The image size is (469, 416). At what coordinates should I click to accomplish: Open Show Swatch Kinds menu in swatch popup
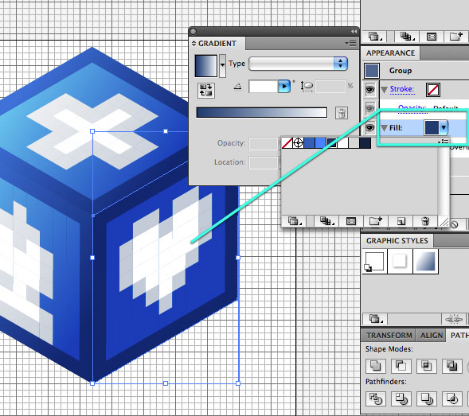point(326,221)
